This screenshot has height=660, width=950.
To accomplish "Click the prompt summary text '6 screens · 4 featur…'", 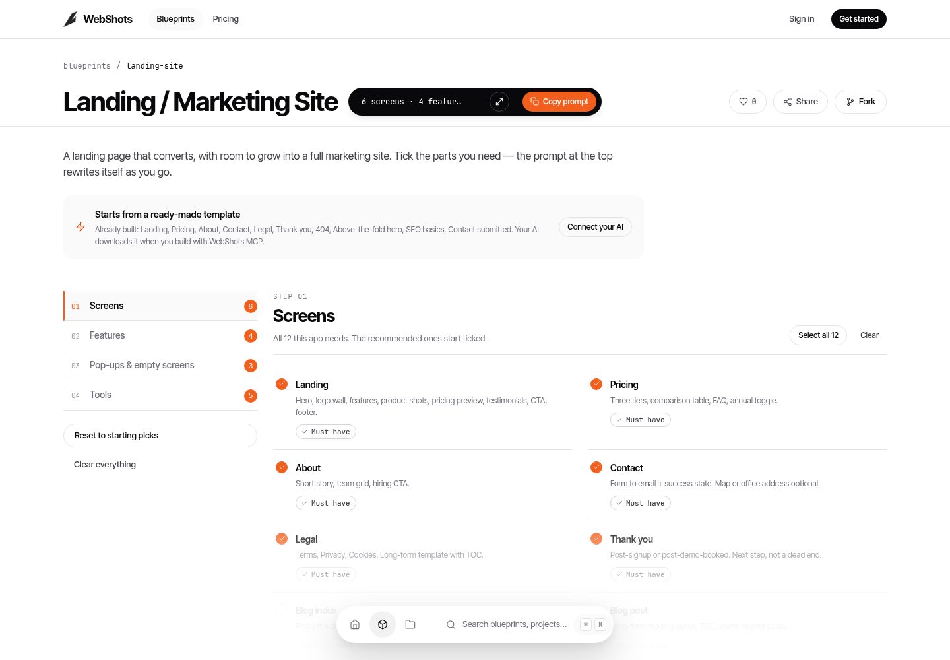I will [x=412, y=102].
